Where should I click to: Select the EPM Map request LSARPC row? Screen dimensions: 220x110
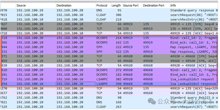click(109, 47)
